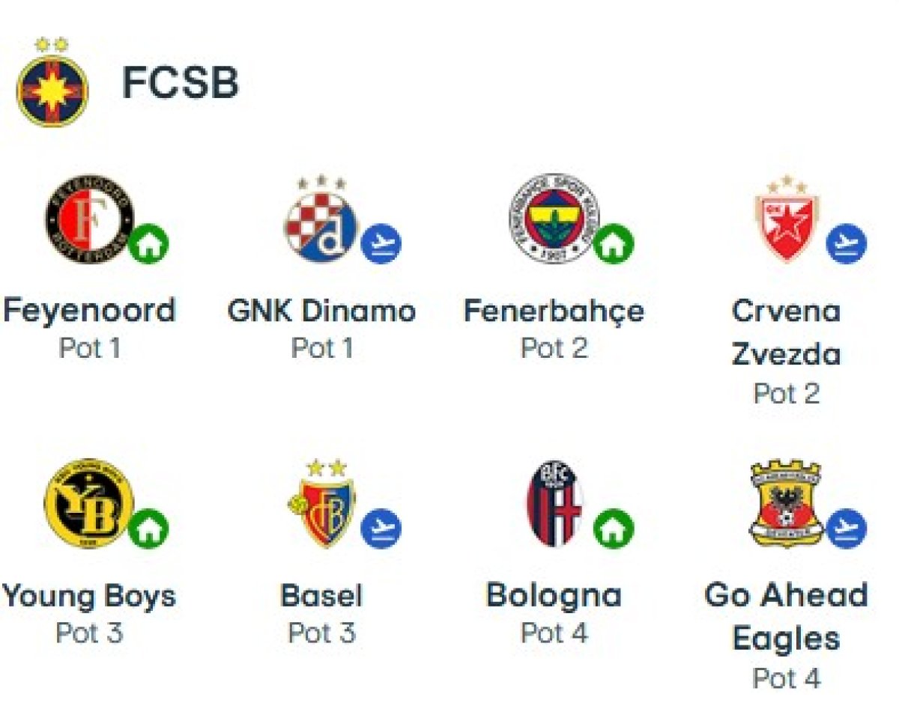Click Fenerbahçe's green home badge
899x718 pixels.
(614, 245)
